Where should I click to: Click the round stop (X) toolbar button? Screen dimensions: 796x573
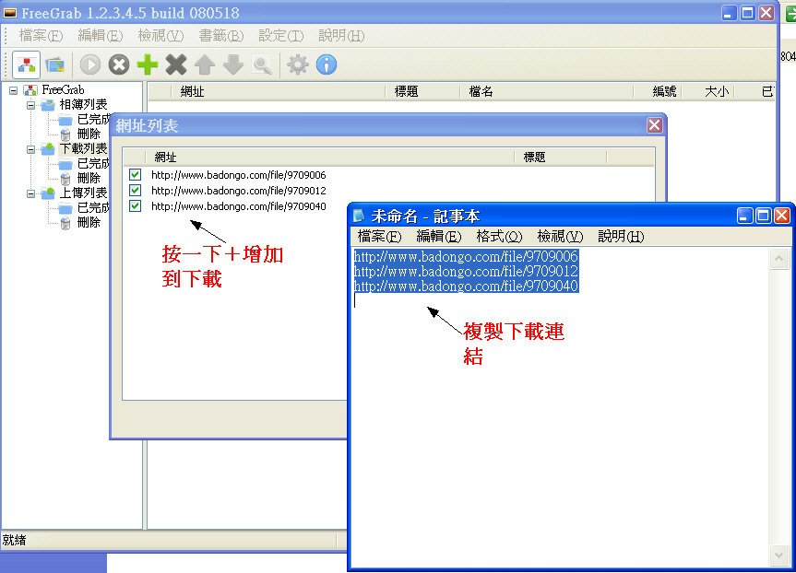point(119,64)
